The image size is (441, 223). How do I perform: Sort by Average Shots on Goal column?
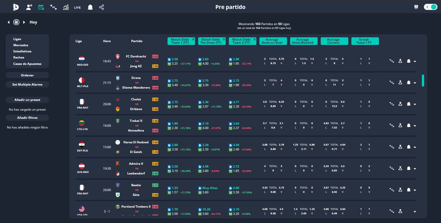273,41
